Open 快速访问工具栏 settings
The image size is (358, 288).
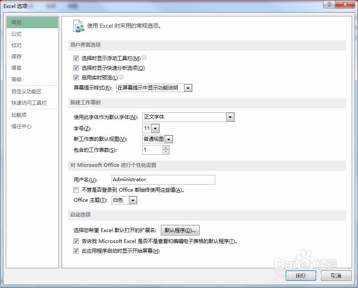pyautogui.click(x=32, y=103)
